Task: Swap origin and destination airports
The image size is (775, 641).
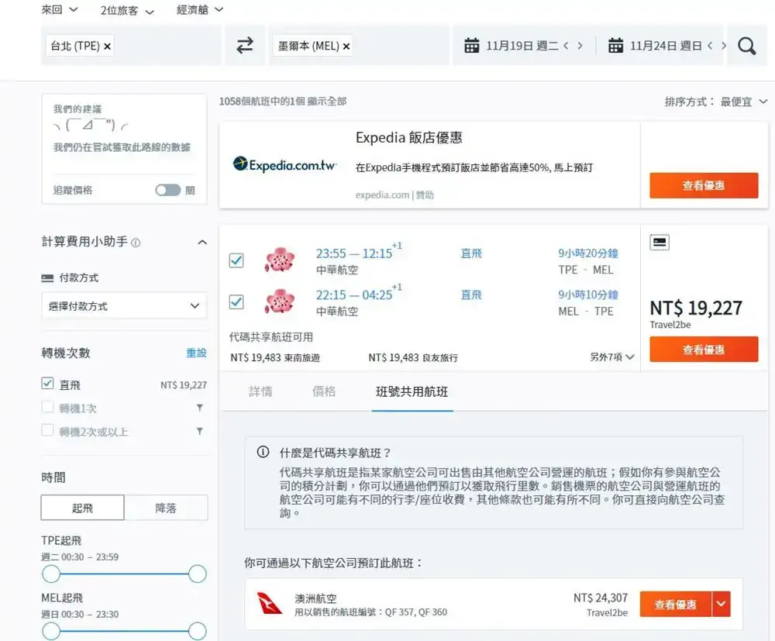Action: pyautogui.click(x=245, y=46)
